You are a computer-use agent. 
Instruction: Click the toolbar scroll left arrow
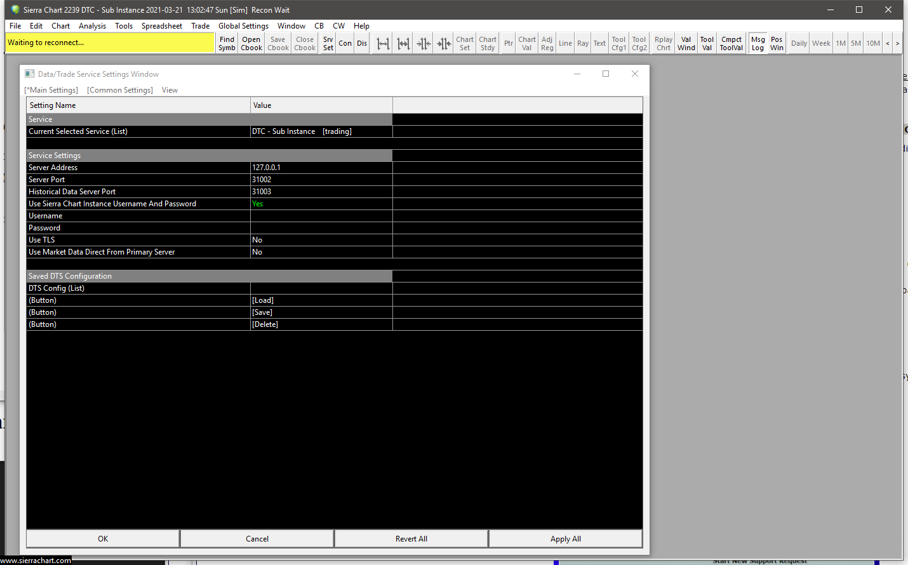tap(888, 43)
